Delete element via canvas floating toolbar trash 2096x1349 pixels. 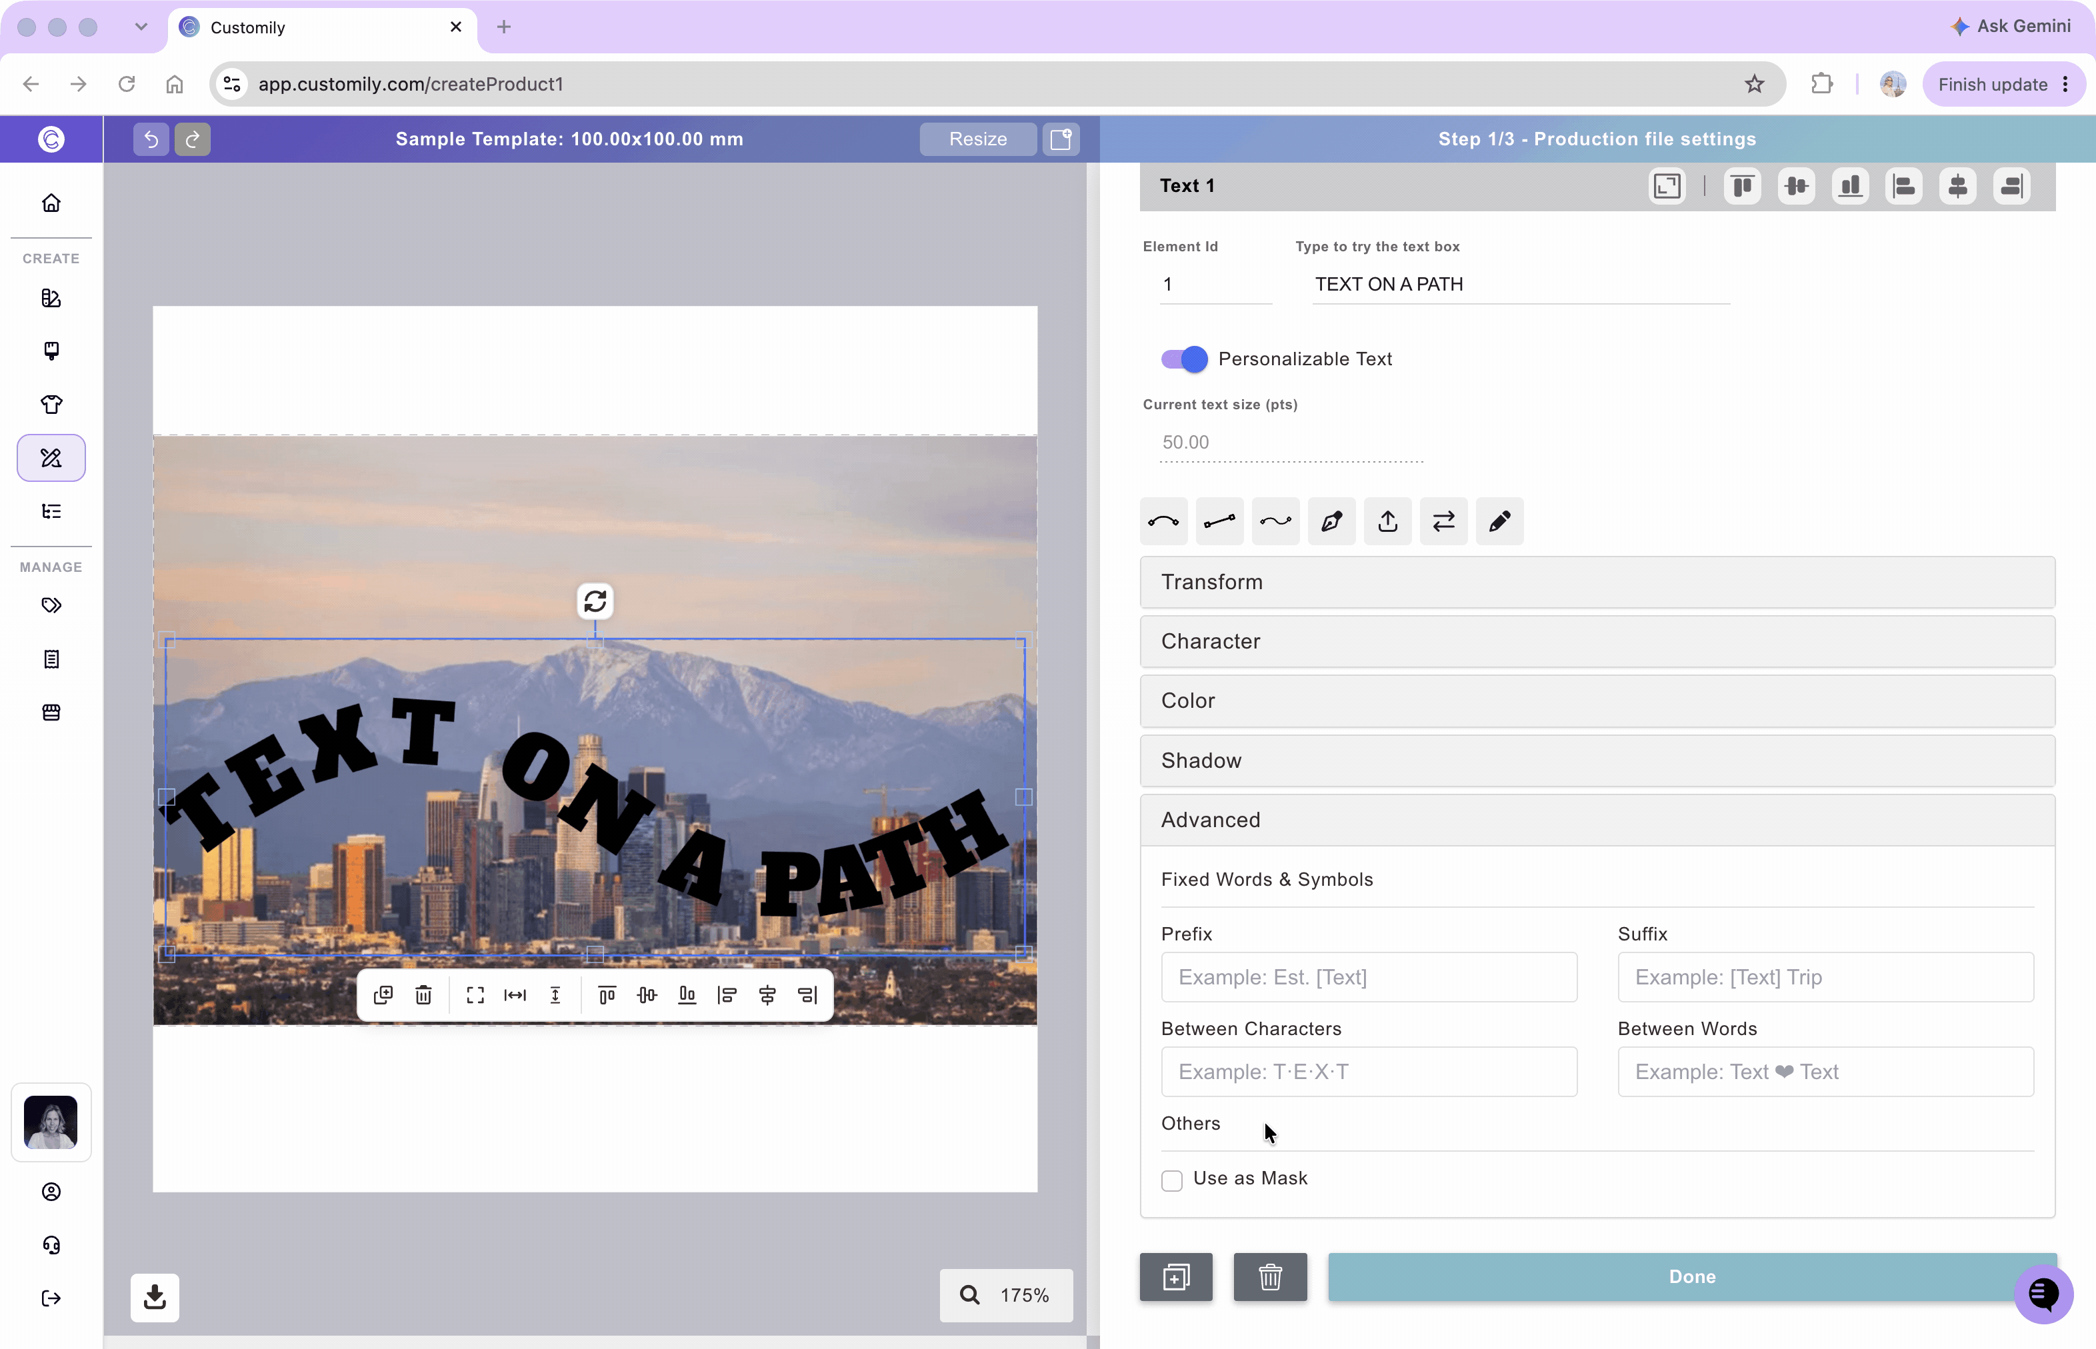(423, 995)
